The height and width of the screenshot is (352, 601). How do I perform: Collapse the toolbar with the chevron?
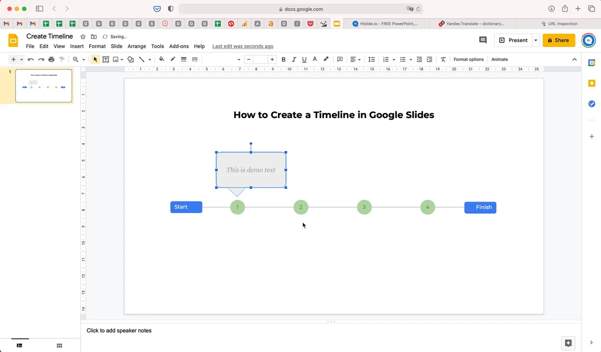coord(574,59)
